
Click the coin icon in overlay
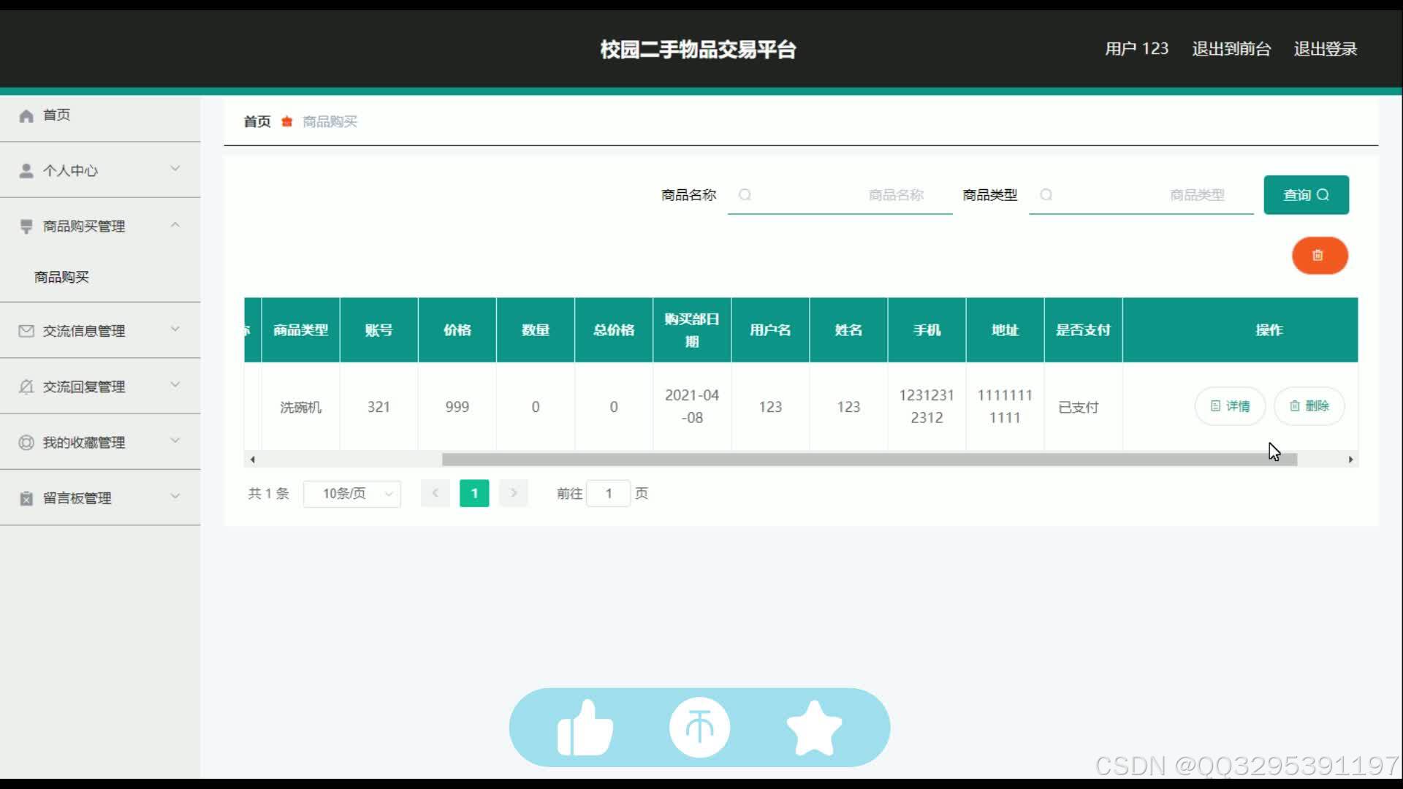point(699,728)
